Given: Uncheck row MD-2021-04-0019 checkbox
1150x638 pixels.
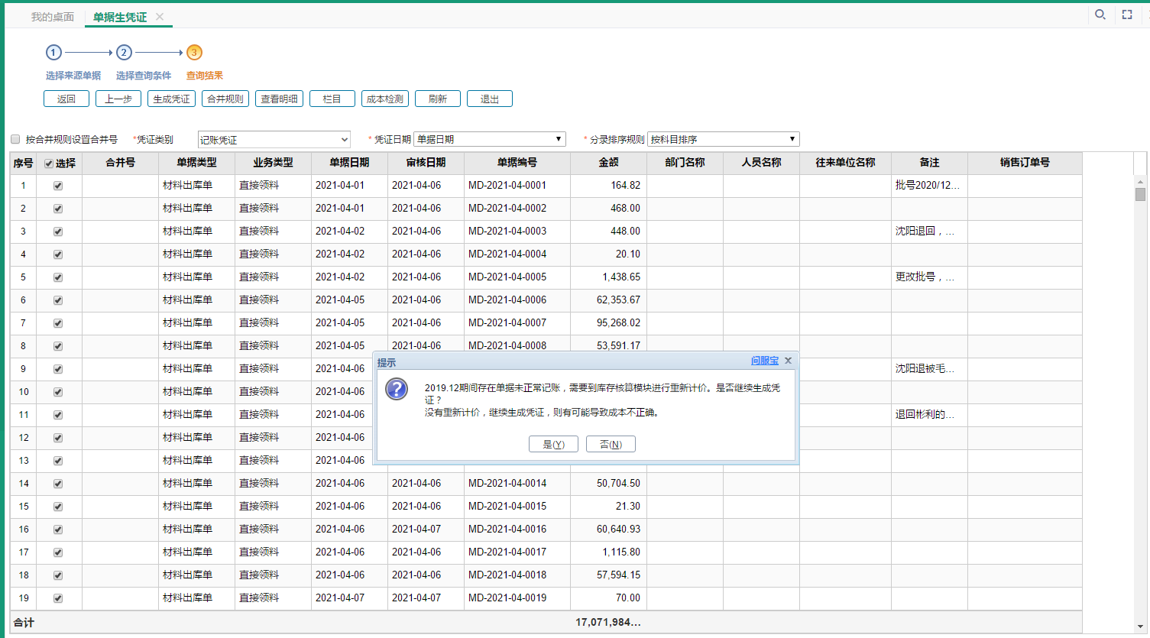Looking at the screenshot, I should pyautogui.click(x=58, y=598).
